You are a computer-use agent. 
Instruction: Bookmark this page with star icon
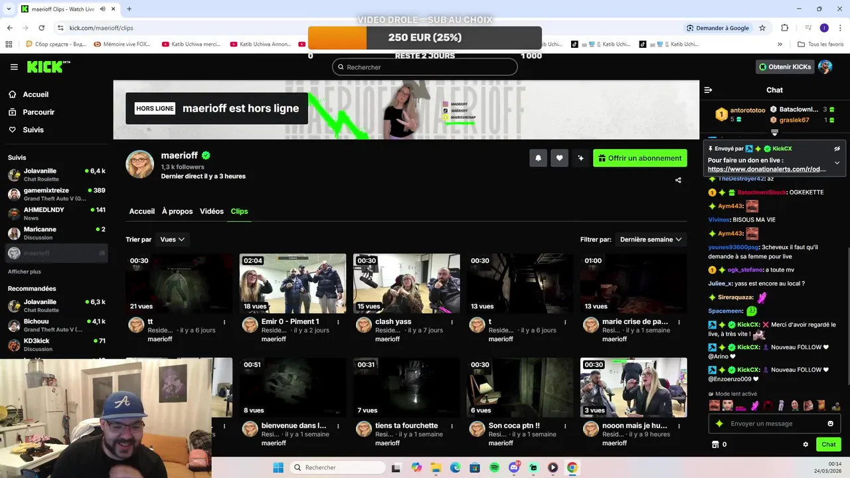coord(762,28)
